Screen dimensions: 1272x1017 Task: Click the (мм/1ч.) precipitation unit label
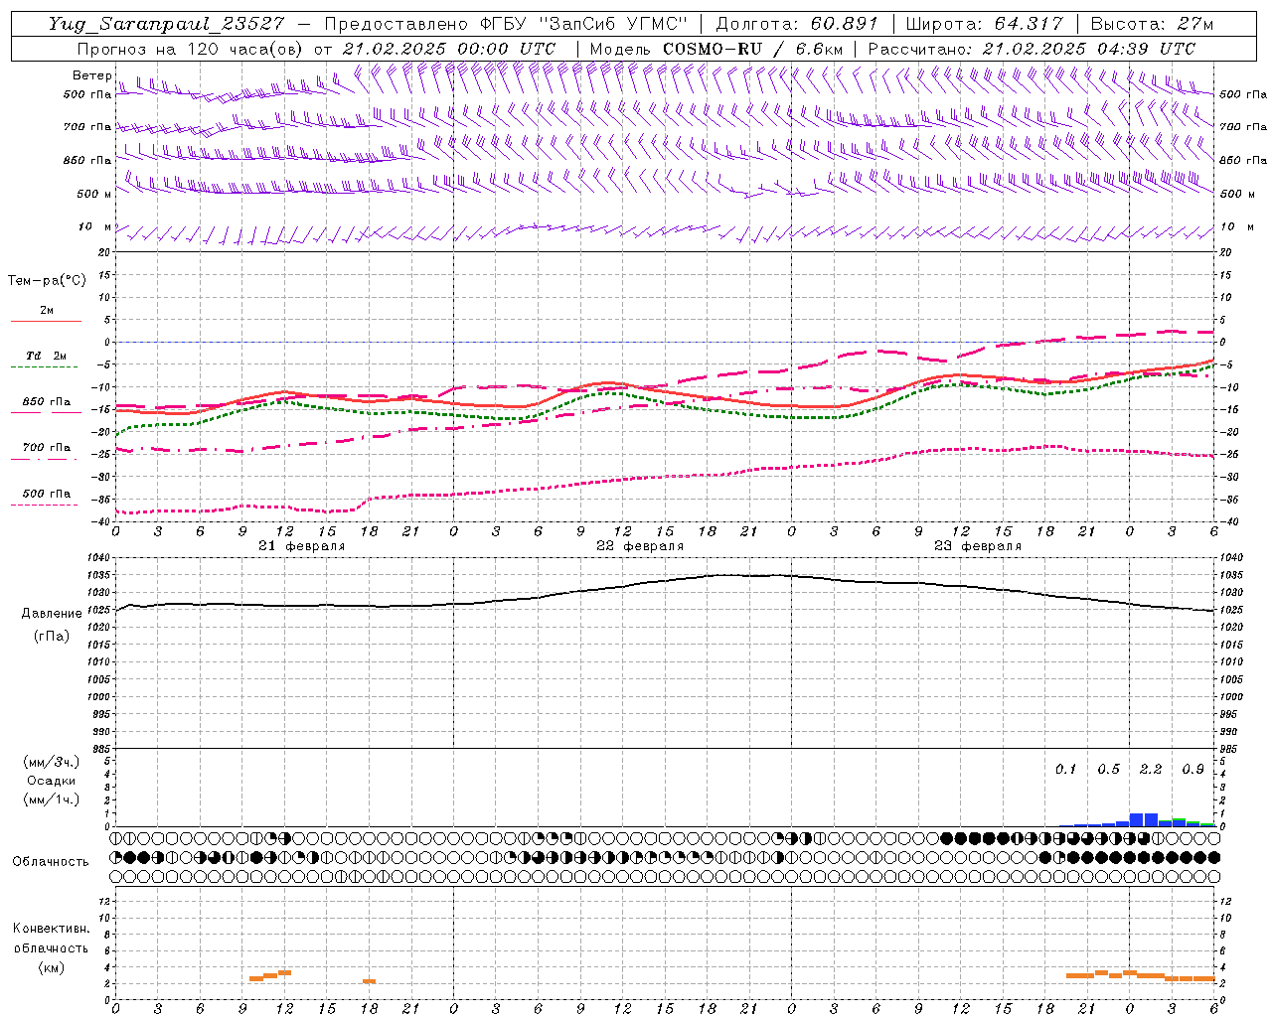pyautogui.click(x=51, y=799)
